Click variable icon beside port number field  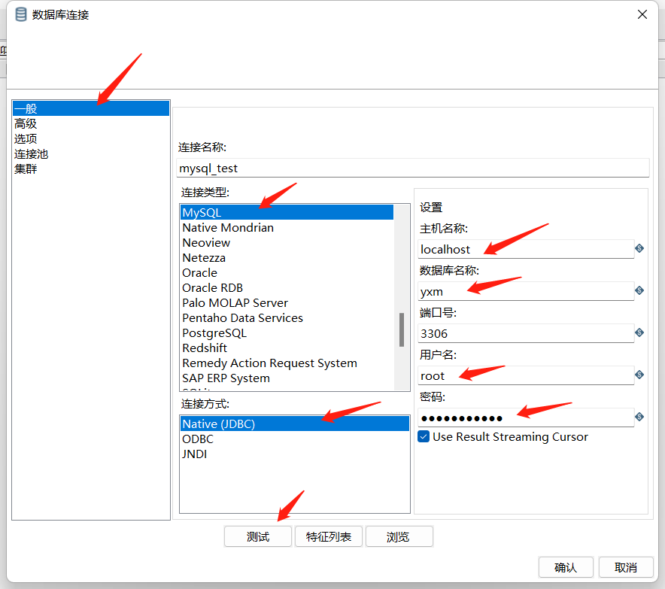pos(639,332)
